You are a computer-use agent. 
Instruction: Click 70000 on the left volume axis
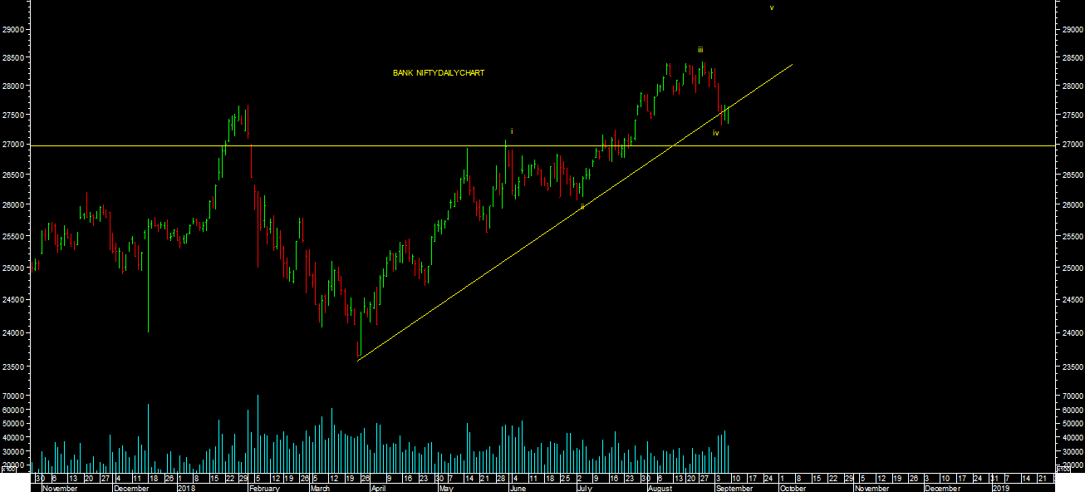pos(13,396)
